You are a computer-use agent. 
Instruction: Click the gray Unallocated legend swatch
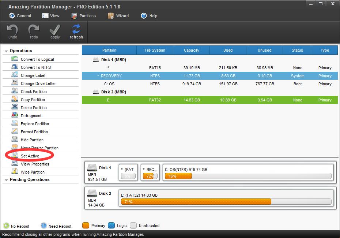[133, 226]
